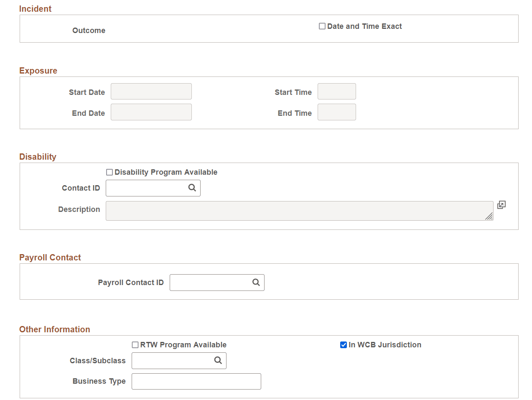Open the Payroll Contact ID lookup search icon
Screen dimensions: 532x400
(256, 283)
